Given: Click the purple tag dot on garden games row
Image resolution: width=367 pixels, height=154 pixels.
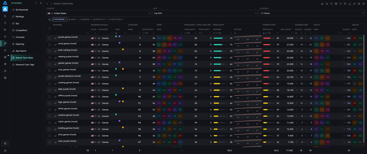Looking at the screenshot, I should coord(120,62).
